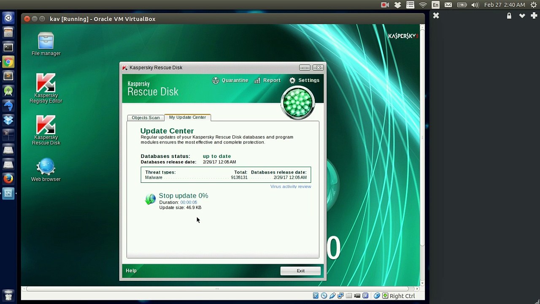Open Quarantine in Kaspersky Rescue Disk
The image size is (540, 304).
pyautogui.click(x=230, y=80)
